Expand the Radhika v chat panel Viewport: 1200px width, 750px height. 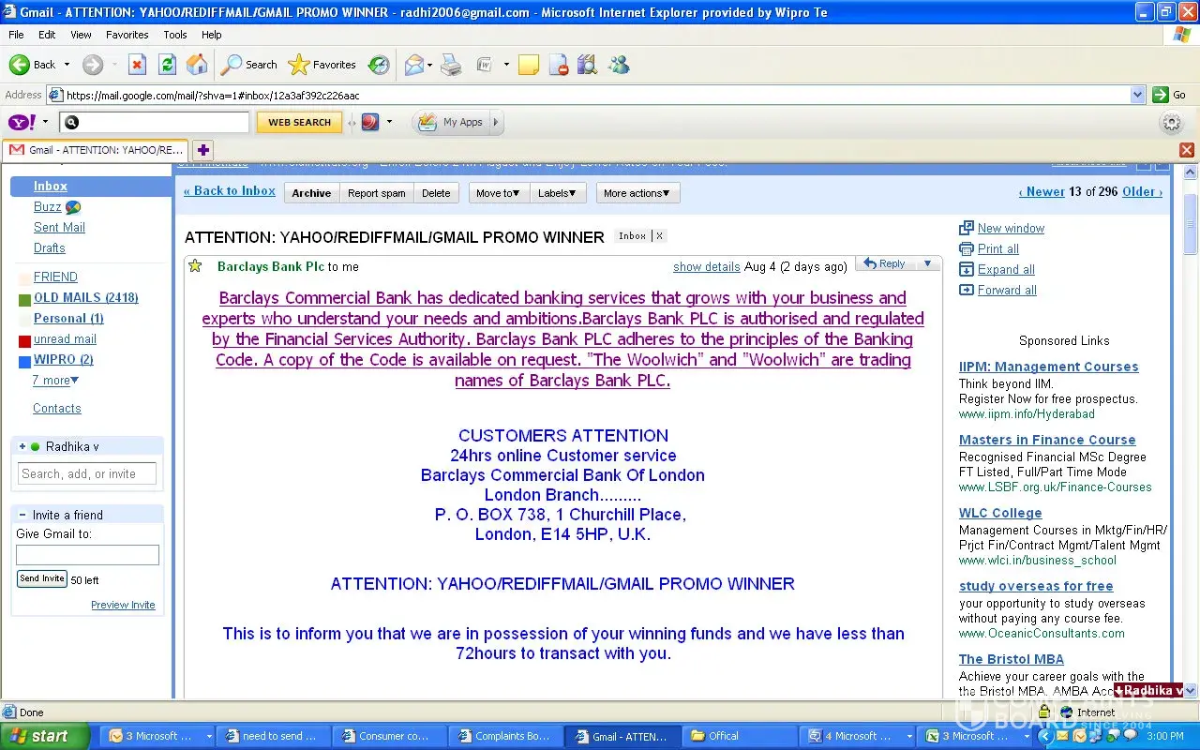pyautogui.click(x=22, y=446)
